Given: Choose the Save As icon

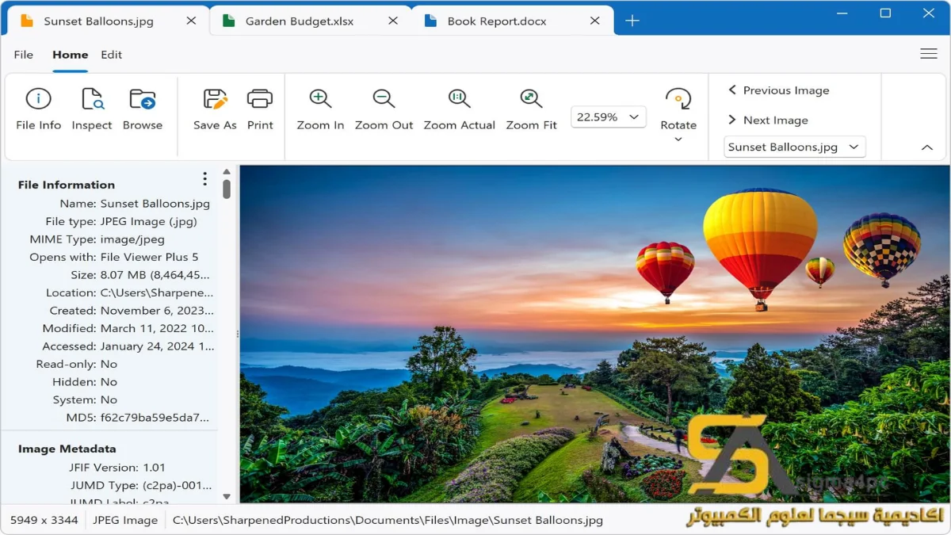Looking at the screenshot, I should [215, 99].
